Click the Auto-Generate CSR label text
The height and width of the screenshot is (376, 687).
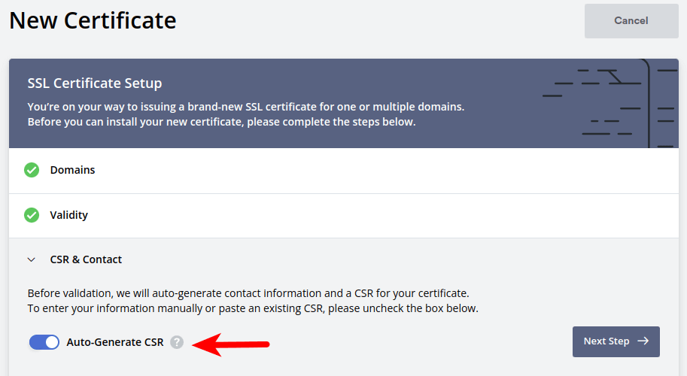[x=115, y=342]
